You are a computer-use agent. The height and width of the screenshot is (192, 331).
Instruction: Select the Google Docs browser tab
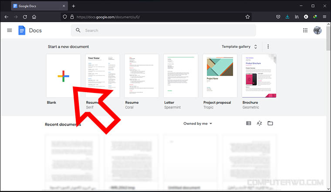[40, 6]
